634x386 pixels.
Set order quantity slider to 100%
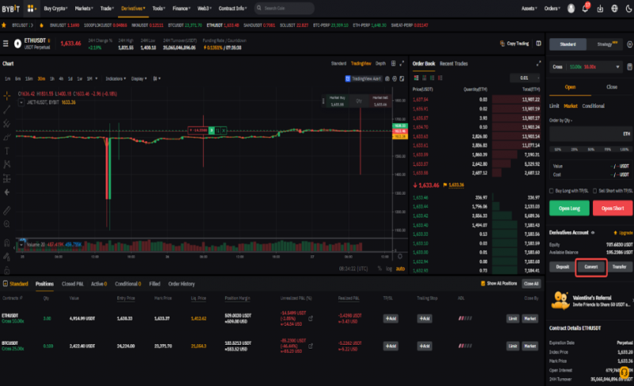[x=624, y=149]
